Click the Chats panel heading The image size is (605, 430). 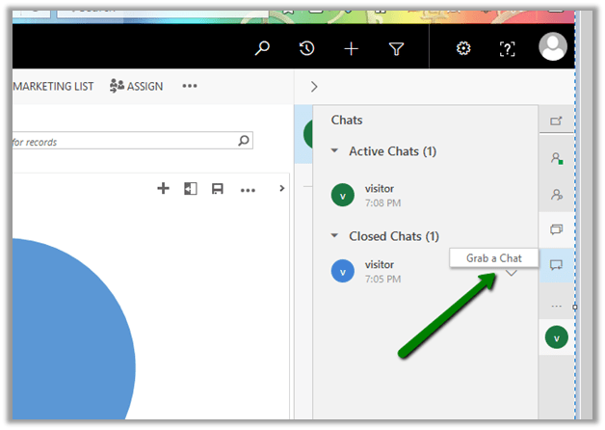(347, 121)
